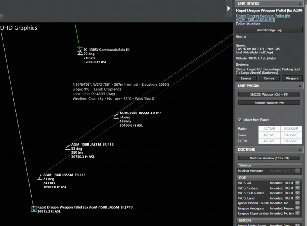Click the Unit Message Log button
This screenshot has width=307, height=226.
click(x=269, y=30)
